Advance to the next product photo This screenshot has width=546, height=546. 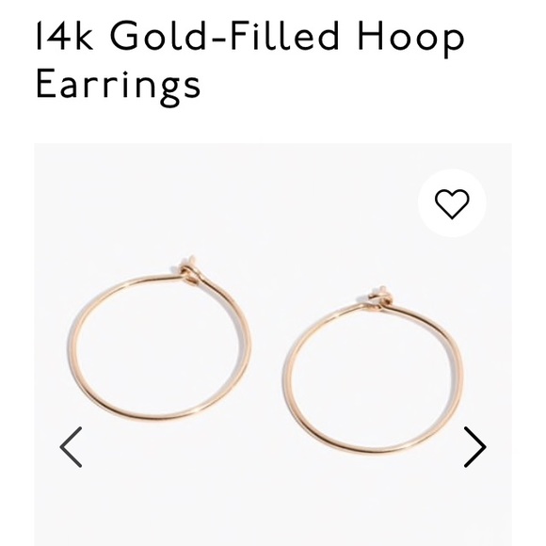(475, 447)
